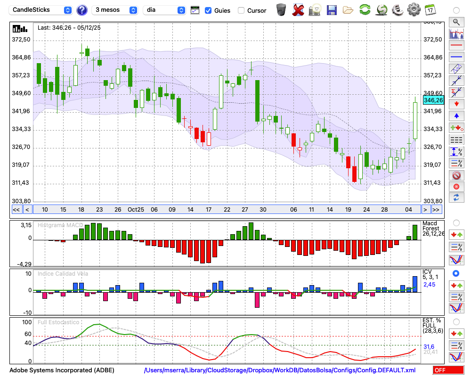Viewport: 471px width, 377px height.
Task: Open the calendar icon showing 17
Action: tap(430, 10)
